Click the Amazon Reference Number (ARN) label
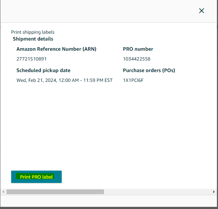Screen dimensions: 218x209 click(x=56, y=49)
